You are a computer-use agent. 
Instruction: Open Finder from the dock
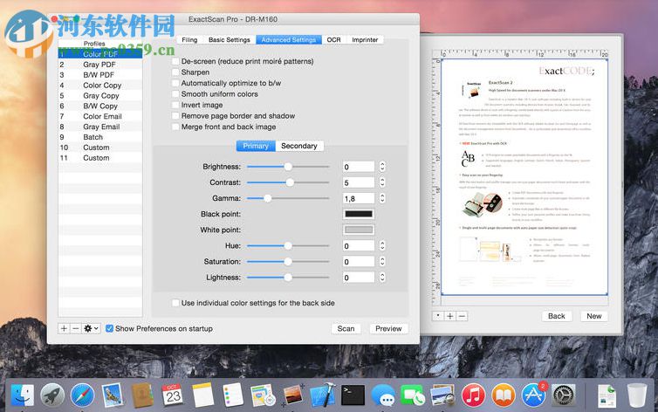[22, 395]
